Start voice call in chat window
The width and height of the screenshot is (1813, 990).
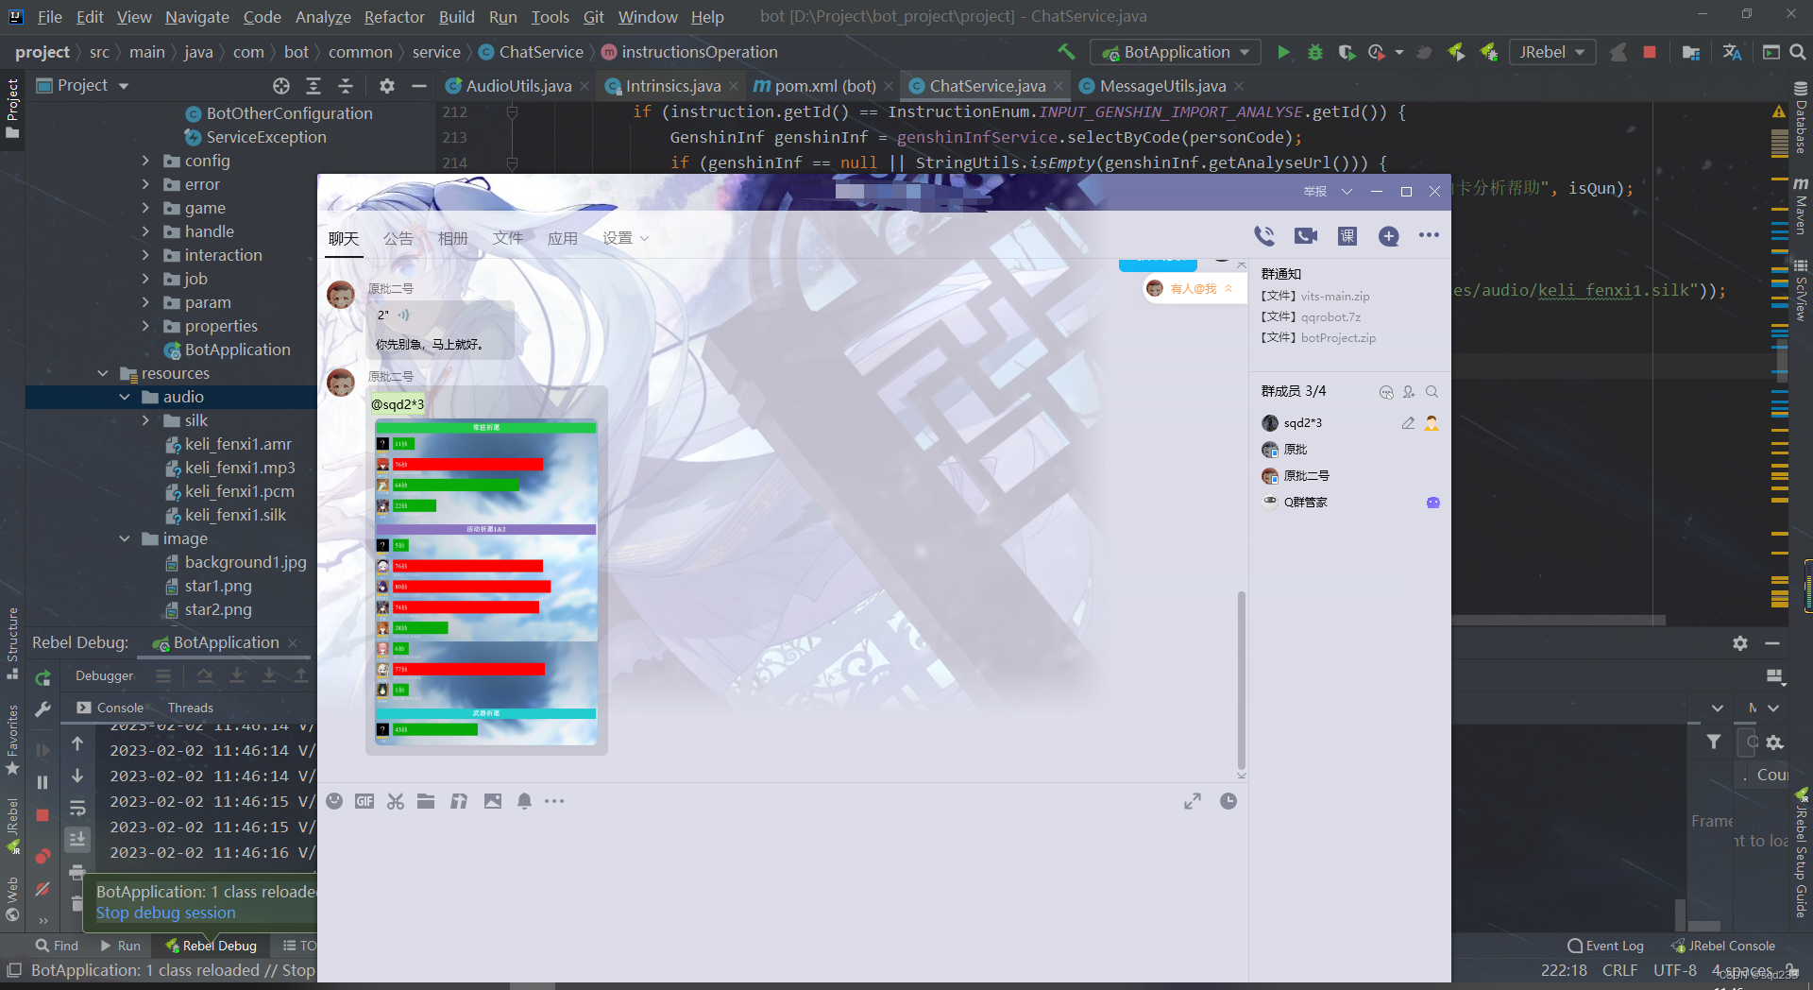(1264, 235)
